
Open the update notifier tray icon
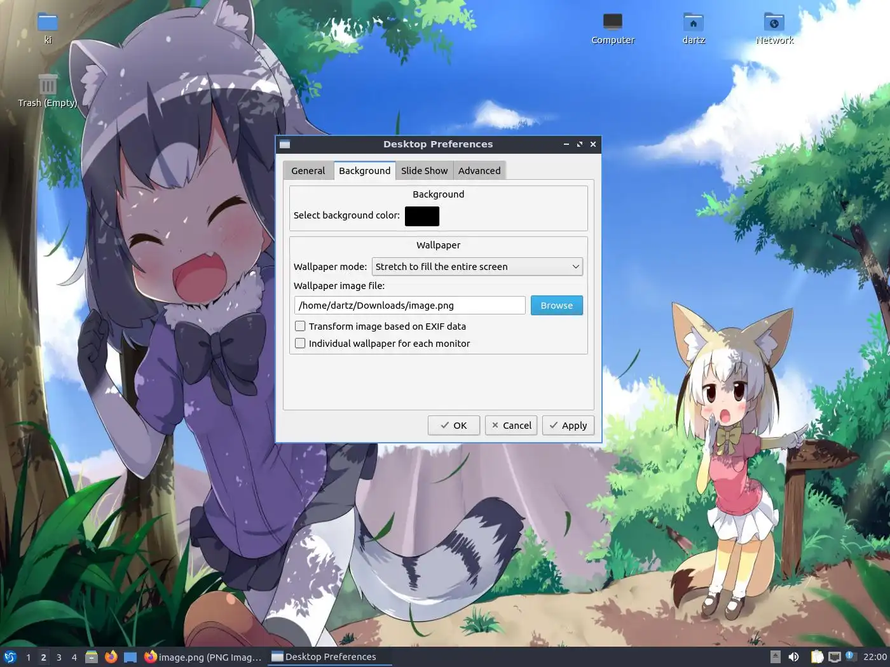851,657
